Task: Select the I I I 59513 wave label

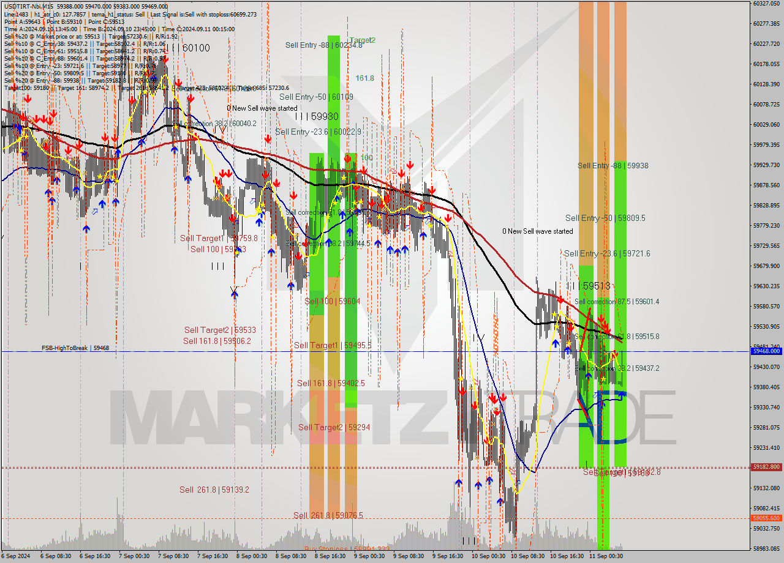Action: tap(588, 286)
